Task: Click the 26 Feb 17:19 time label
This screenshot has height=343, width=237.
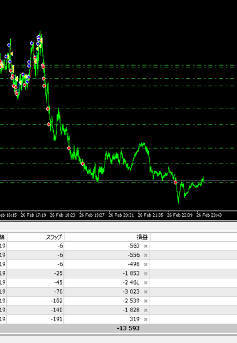Action: (34, 216)
